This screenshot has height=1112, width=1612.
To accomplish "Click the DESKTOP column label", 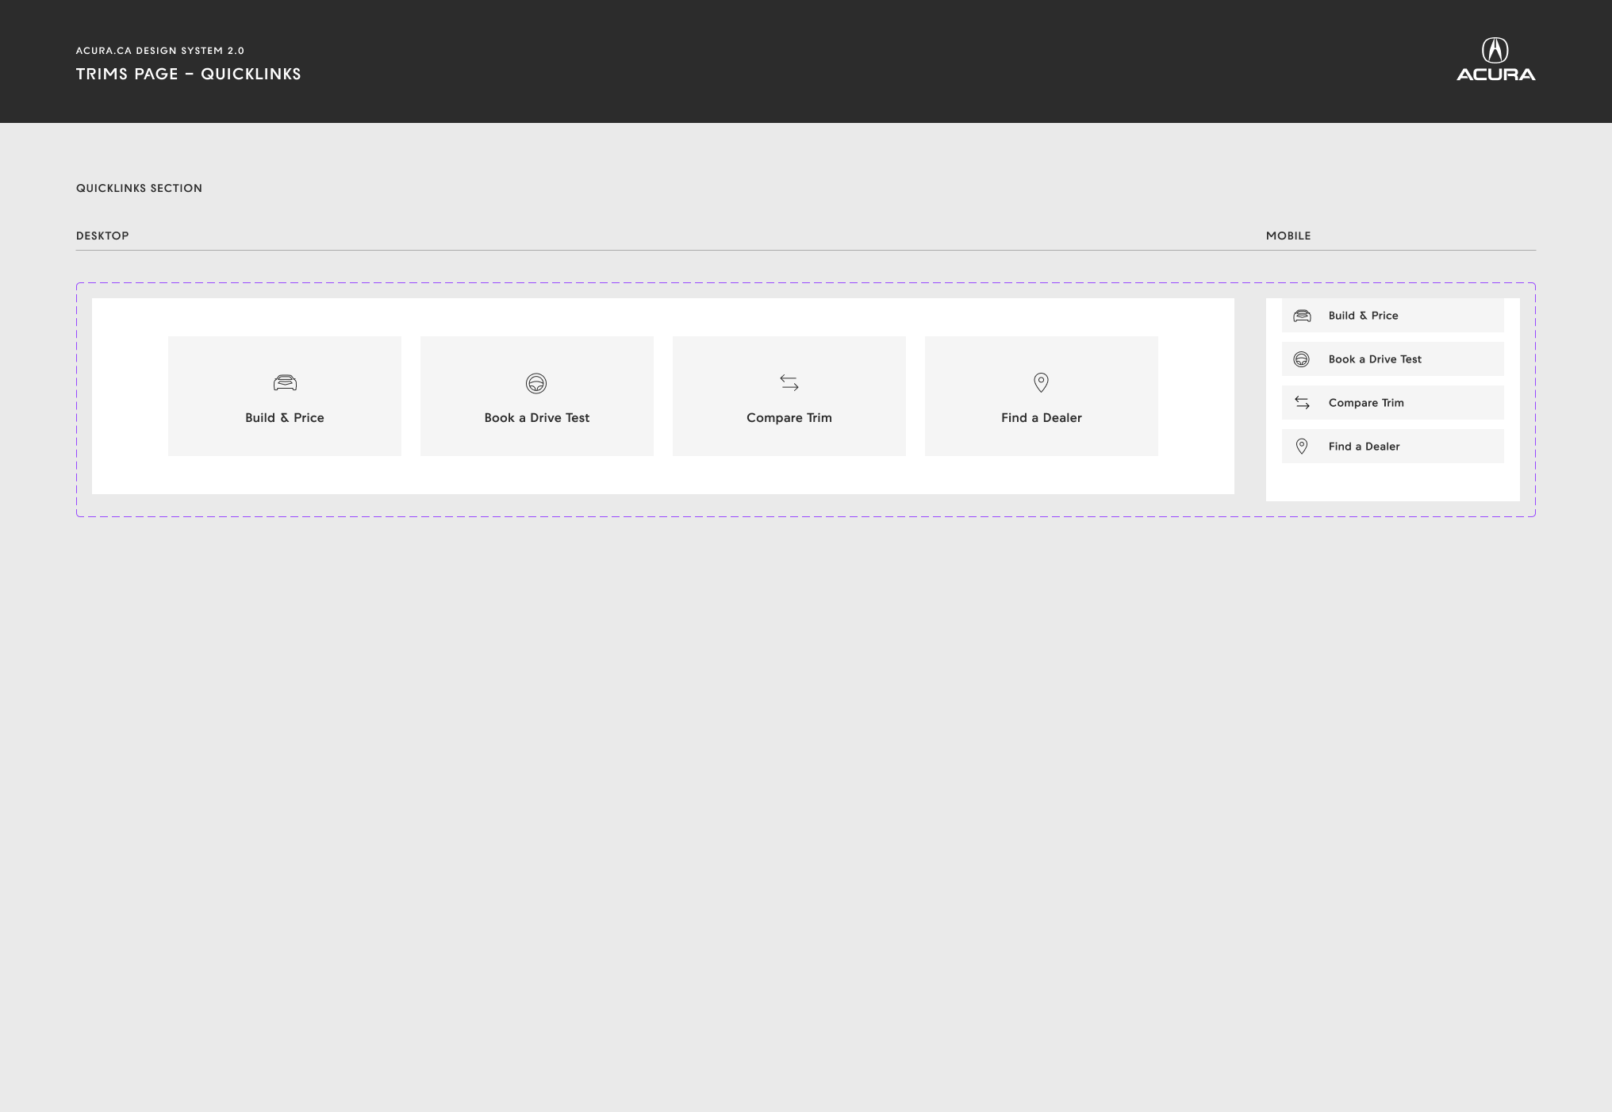I will (102, 236).
